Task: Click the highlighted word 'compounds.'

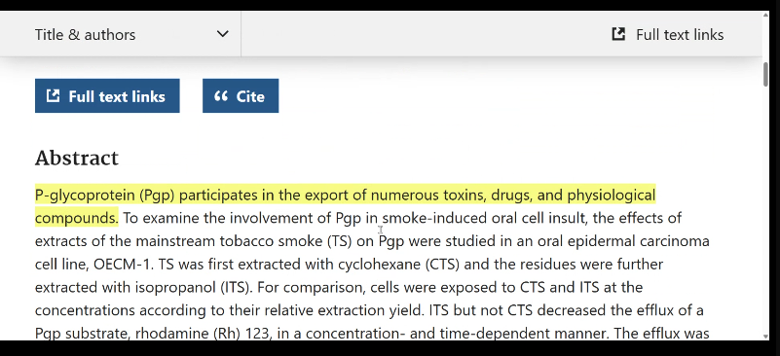Action: (x=77, y=218)
